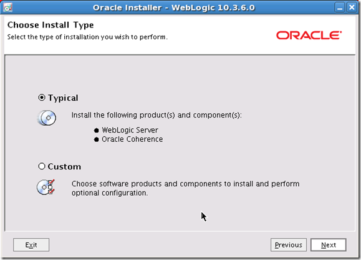Exit the Oracle installer
This screenshot has width=361, height=260.
[x=31, y=245]
